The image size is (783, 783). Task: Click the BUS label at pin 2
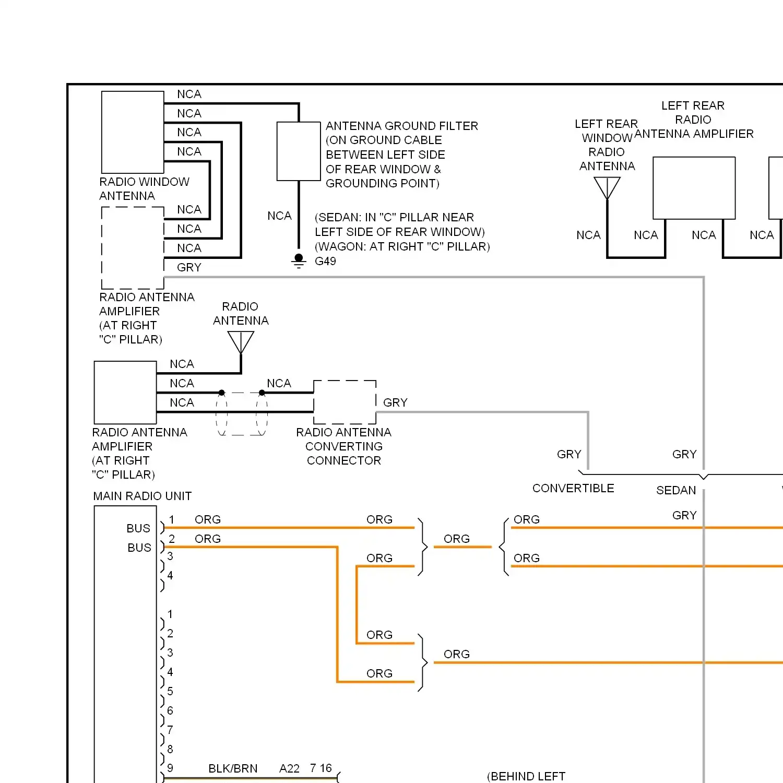coord(139,548)
